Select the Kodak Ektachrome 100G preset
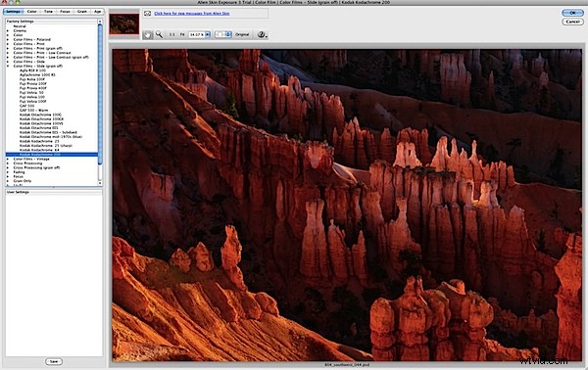This screenshot has width=588, height=370. tap(40, 115)
